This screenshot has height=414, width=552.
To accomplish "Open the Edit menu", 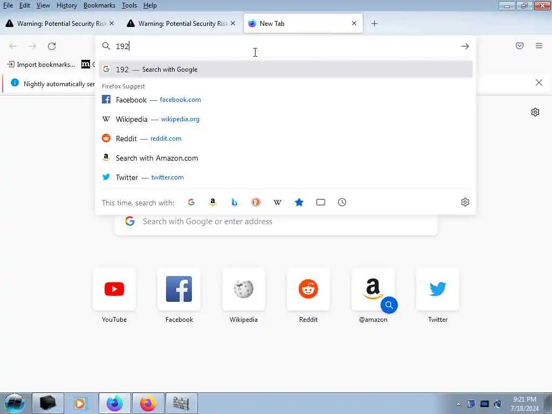I will [24, 5].
